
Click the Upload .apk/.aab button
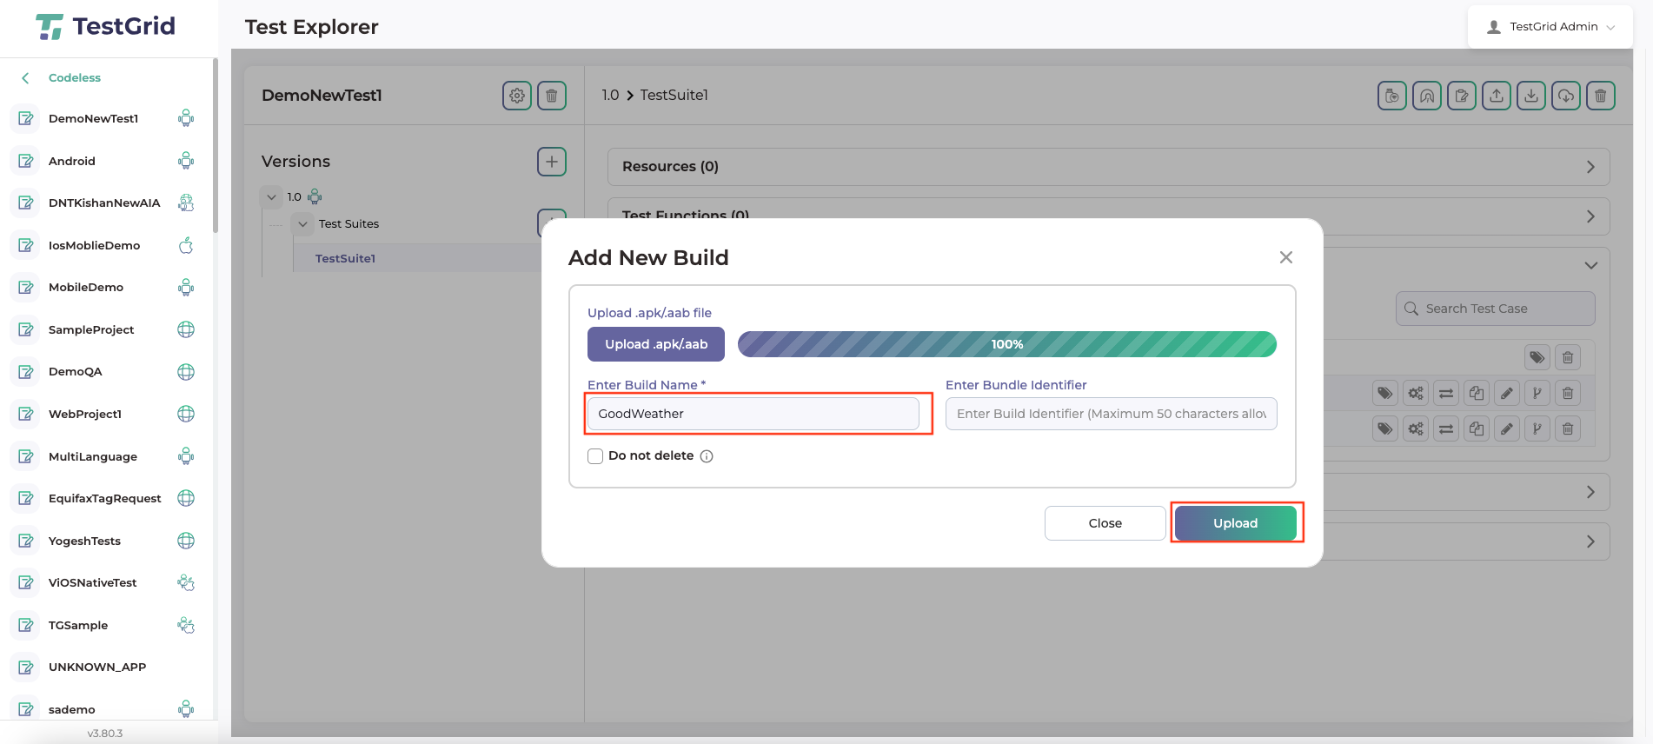pyautogui.click(x=656, y=344)
